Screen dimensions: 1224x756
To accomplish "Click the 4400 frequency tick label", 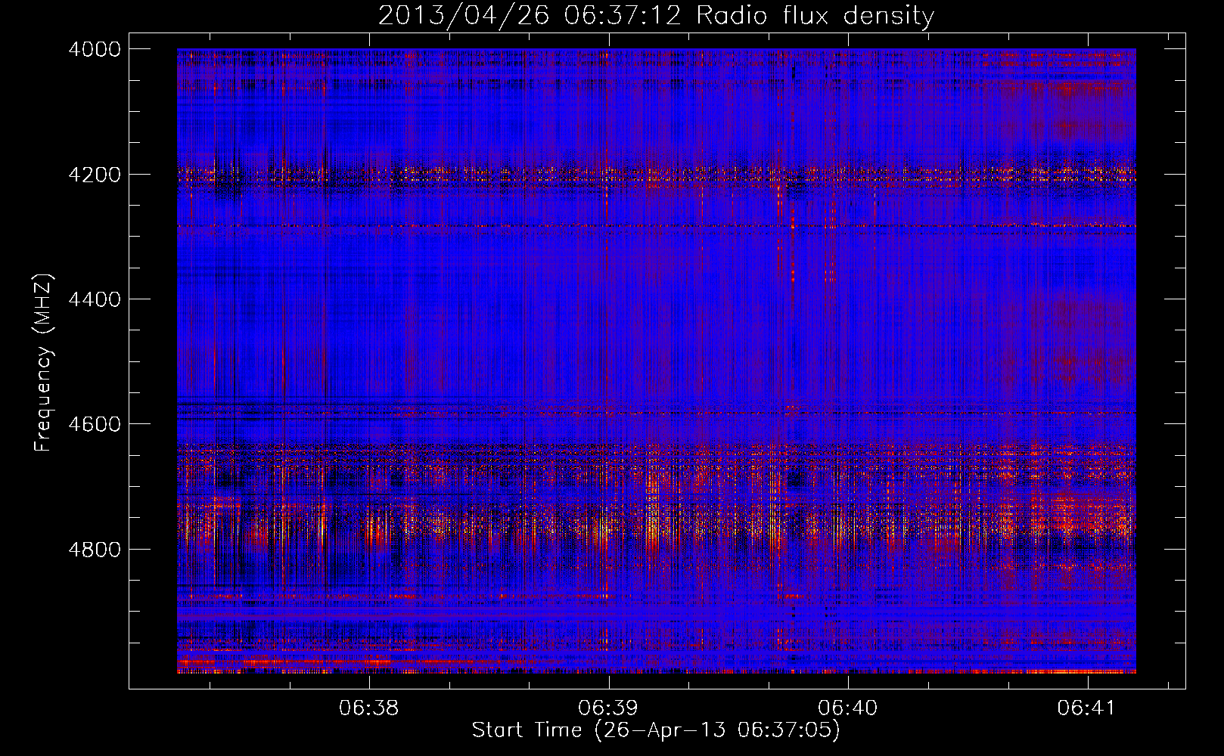I will tap(95, 299).
